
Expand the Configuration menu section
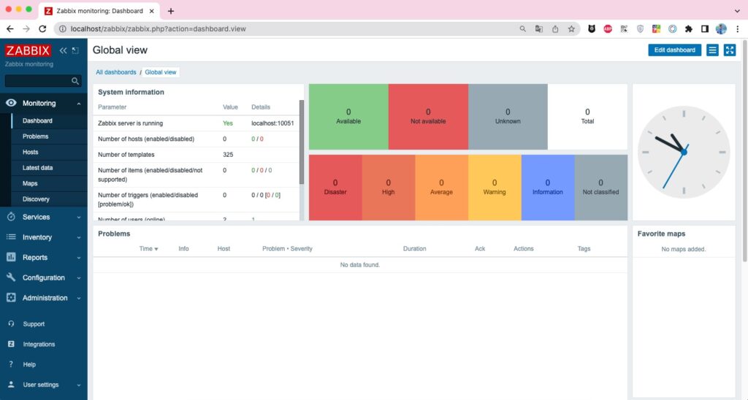pyautogui.click(x=79, y=278)
